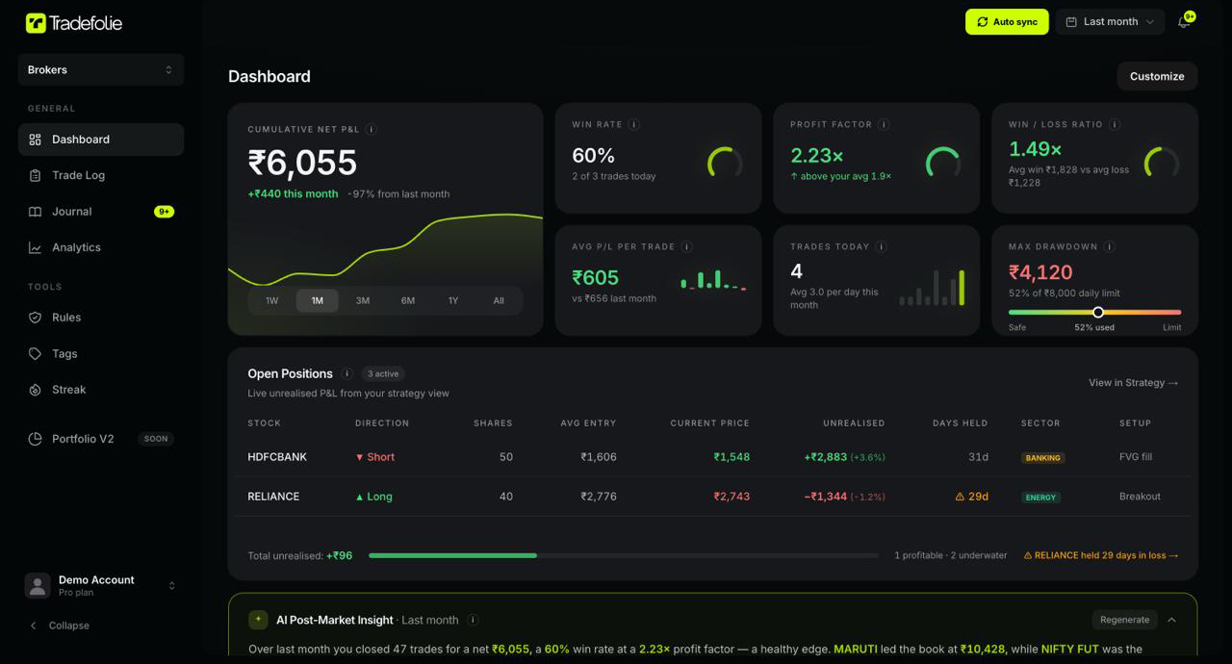Click the RELIANCE stock row name
The image size is (1232, 664).
pyautogui.click(x=273, y=497)
